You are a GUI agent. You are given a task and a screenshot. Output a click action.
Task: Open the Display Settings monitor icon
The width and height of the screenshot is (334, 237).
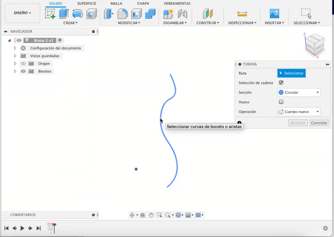(x=178, y=215)
